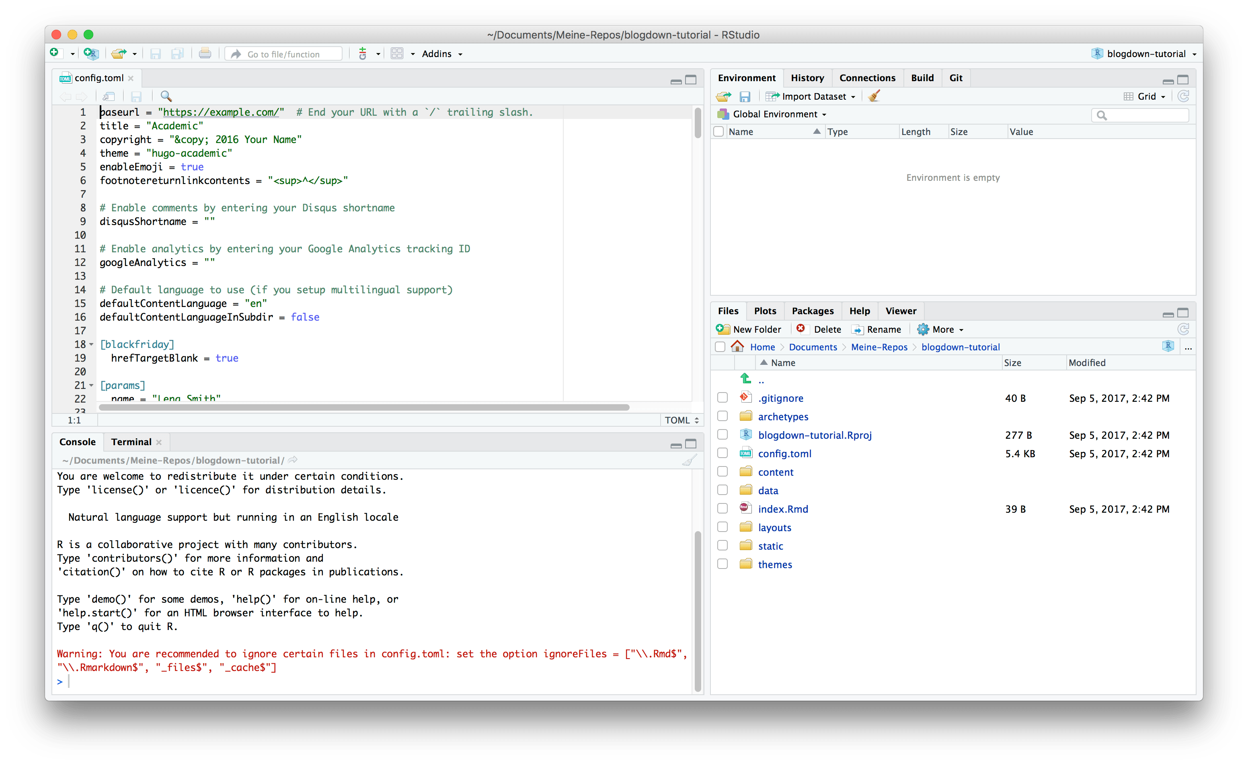The image size is (1248, 765).
Task: Click the New File plus icon
Action: (x=55, y=53)
